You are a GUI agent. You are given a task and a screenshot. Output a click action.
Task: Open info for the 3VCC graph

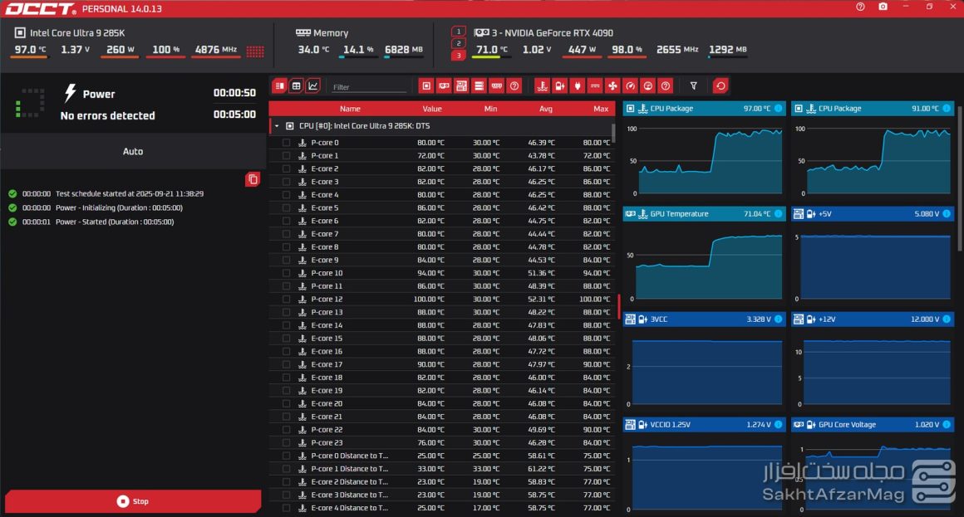point(779,319)
